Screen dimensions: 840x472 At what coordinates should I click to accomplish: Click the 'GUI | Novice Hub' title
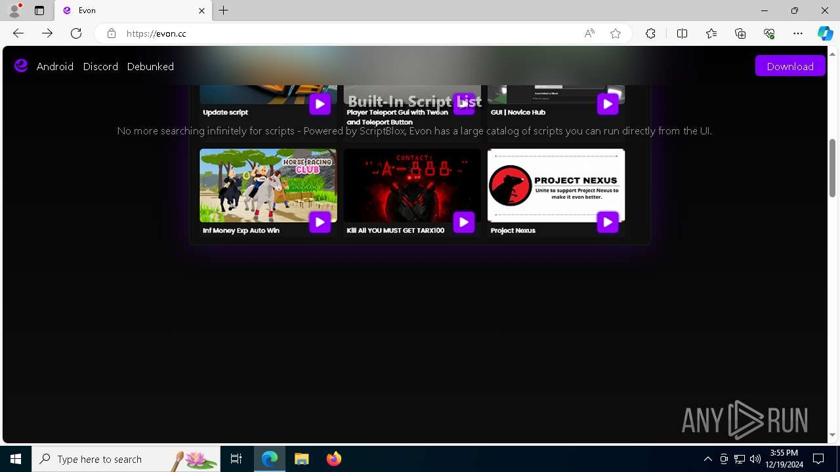tap(518, 112)
